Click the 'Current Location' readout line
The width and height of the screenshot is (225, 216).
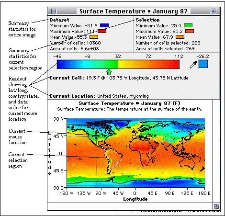point(99,96)
